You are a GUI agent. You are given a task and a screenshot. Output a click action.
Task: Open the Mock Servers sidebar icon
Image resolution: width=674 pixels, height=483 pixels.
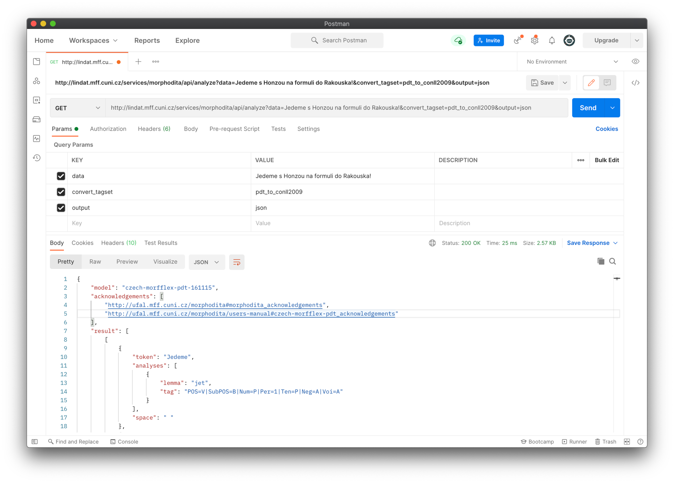[37, 119]
